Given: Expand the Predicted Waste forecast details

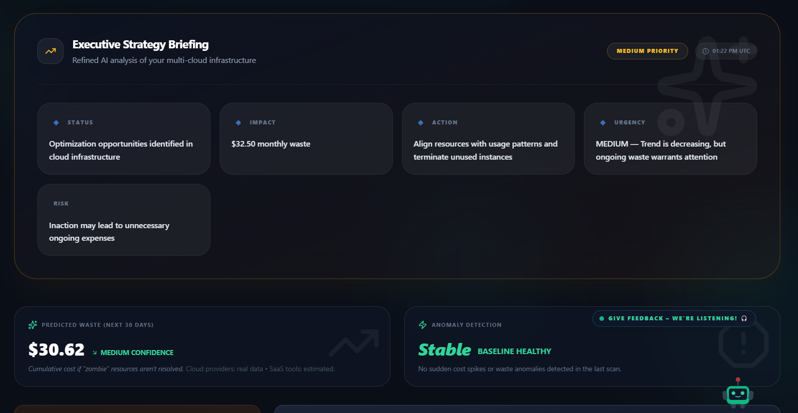Looking at the screenshot, I should coord(202,347).
